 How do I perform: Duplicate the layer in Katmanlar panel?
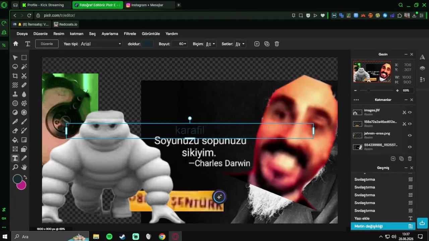401,159
